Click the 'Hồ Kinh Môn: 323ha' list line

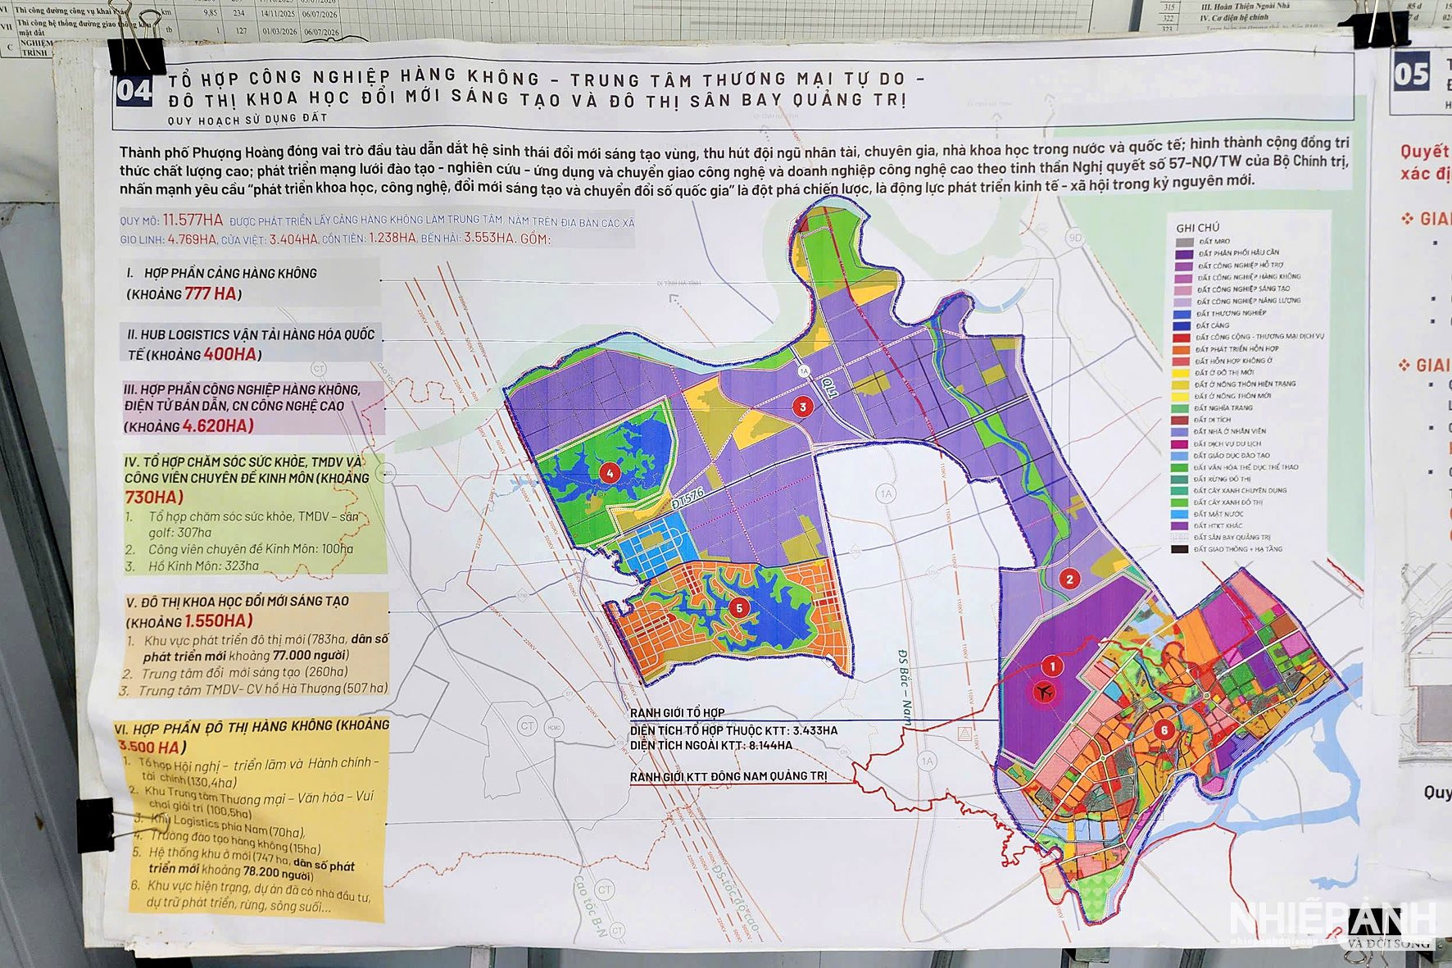pyautogui.click(x=203, y=566)
